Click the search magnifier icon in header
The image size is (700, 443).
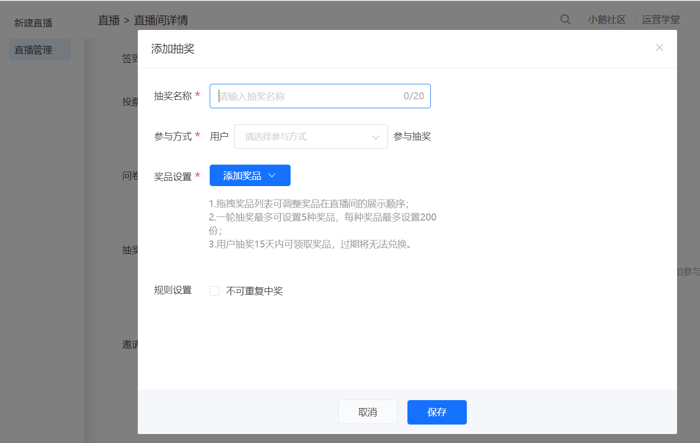pyautogui.click(x=565, y=19)
